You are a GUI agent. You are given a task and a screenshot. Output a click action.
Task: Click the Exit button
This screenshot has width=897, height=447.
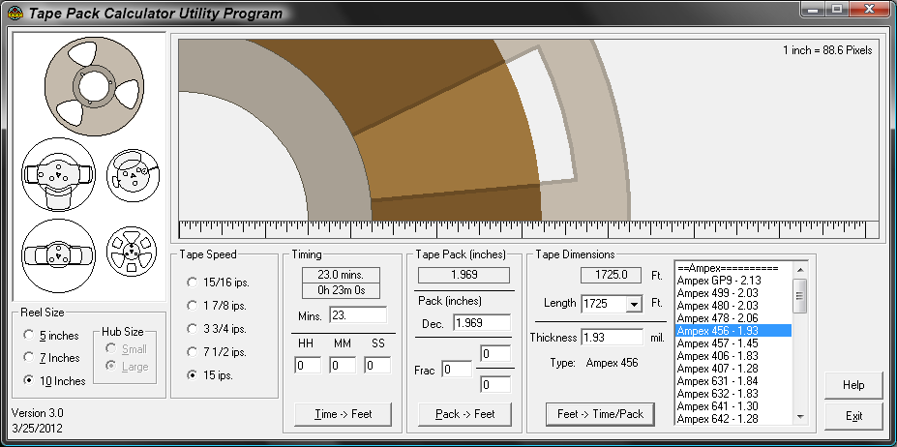pyautogui.click(x=853, y=416)
